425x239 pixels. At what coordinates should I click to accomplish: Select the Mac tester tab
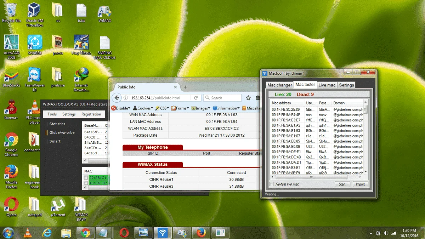click(x=305, y=85)
